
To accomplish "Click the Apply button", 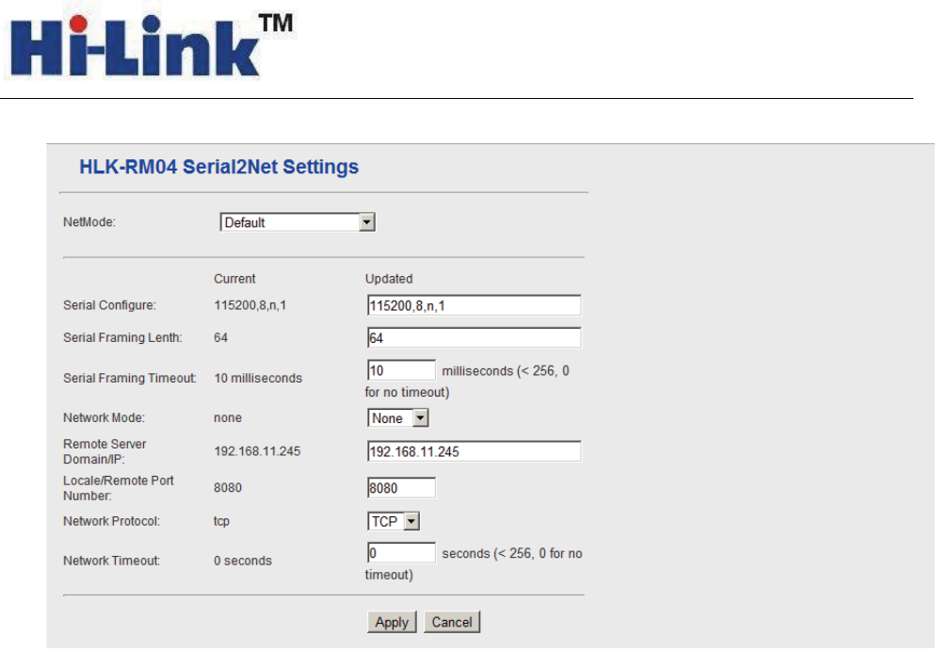I will tap(392, 622).
